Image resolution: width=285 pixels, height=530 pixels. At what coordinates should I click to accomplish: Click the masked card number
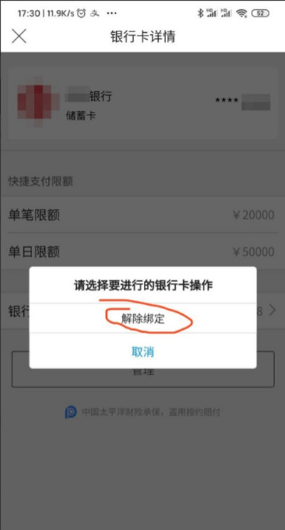click(242, 102)
